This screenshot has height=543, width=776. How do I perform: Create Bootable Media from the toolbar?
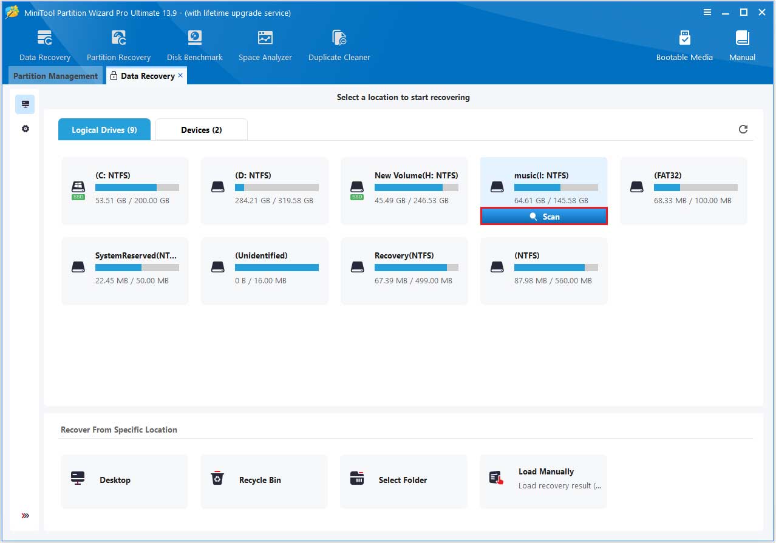tap(684, 46)
